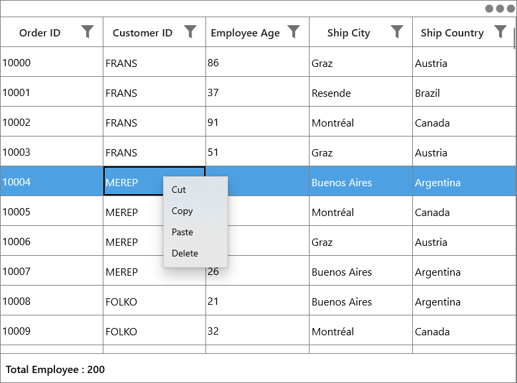Click Buenos Aires in row 10004
The height and width of the screenshot is (383, 517).
click(341, 182)
